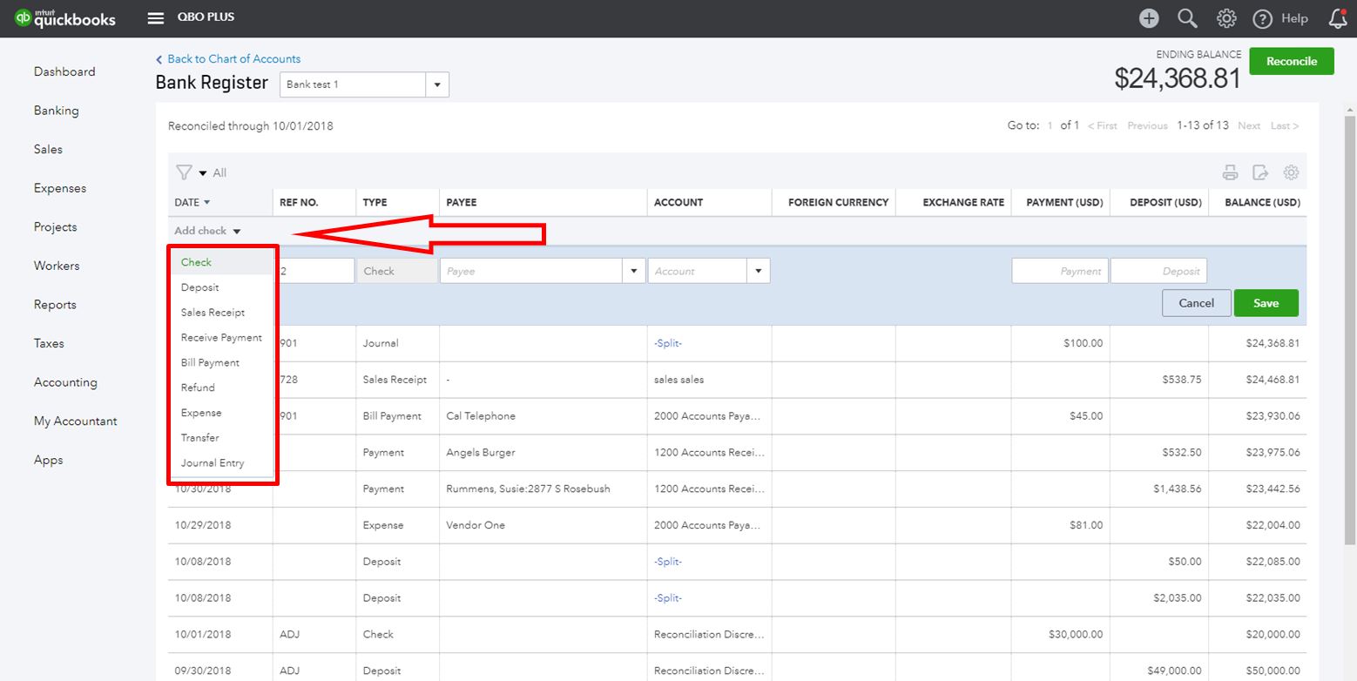Click the Angels Burger payee cell
The height and width of the screenshot is (681, 1357).
pos(543,453)
